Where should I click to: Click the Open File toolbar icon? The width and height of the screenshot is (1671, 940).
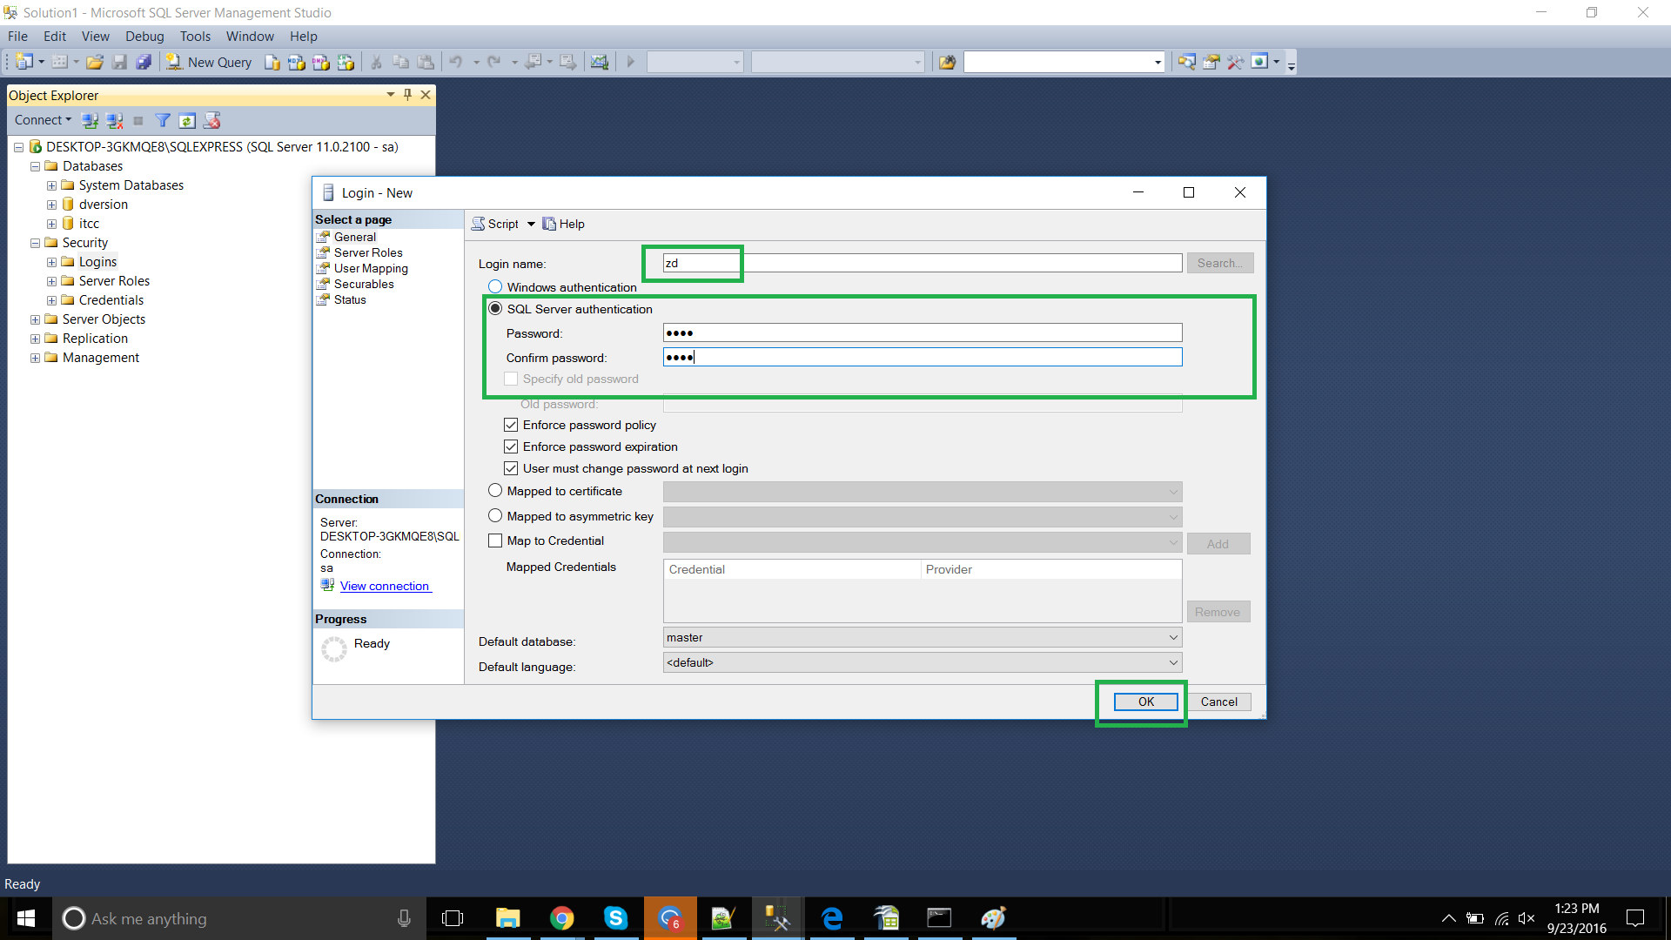click(95, 62)
